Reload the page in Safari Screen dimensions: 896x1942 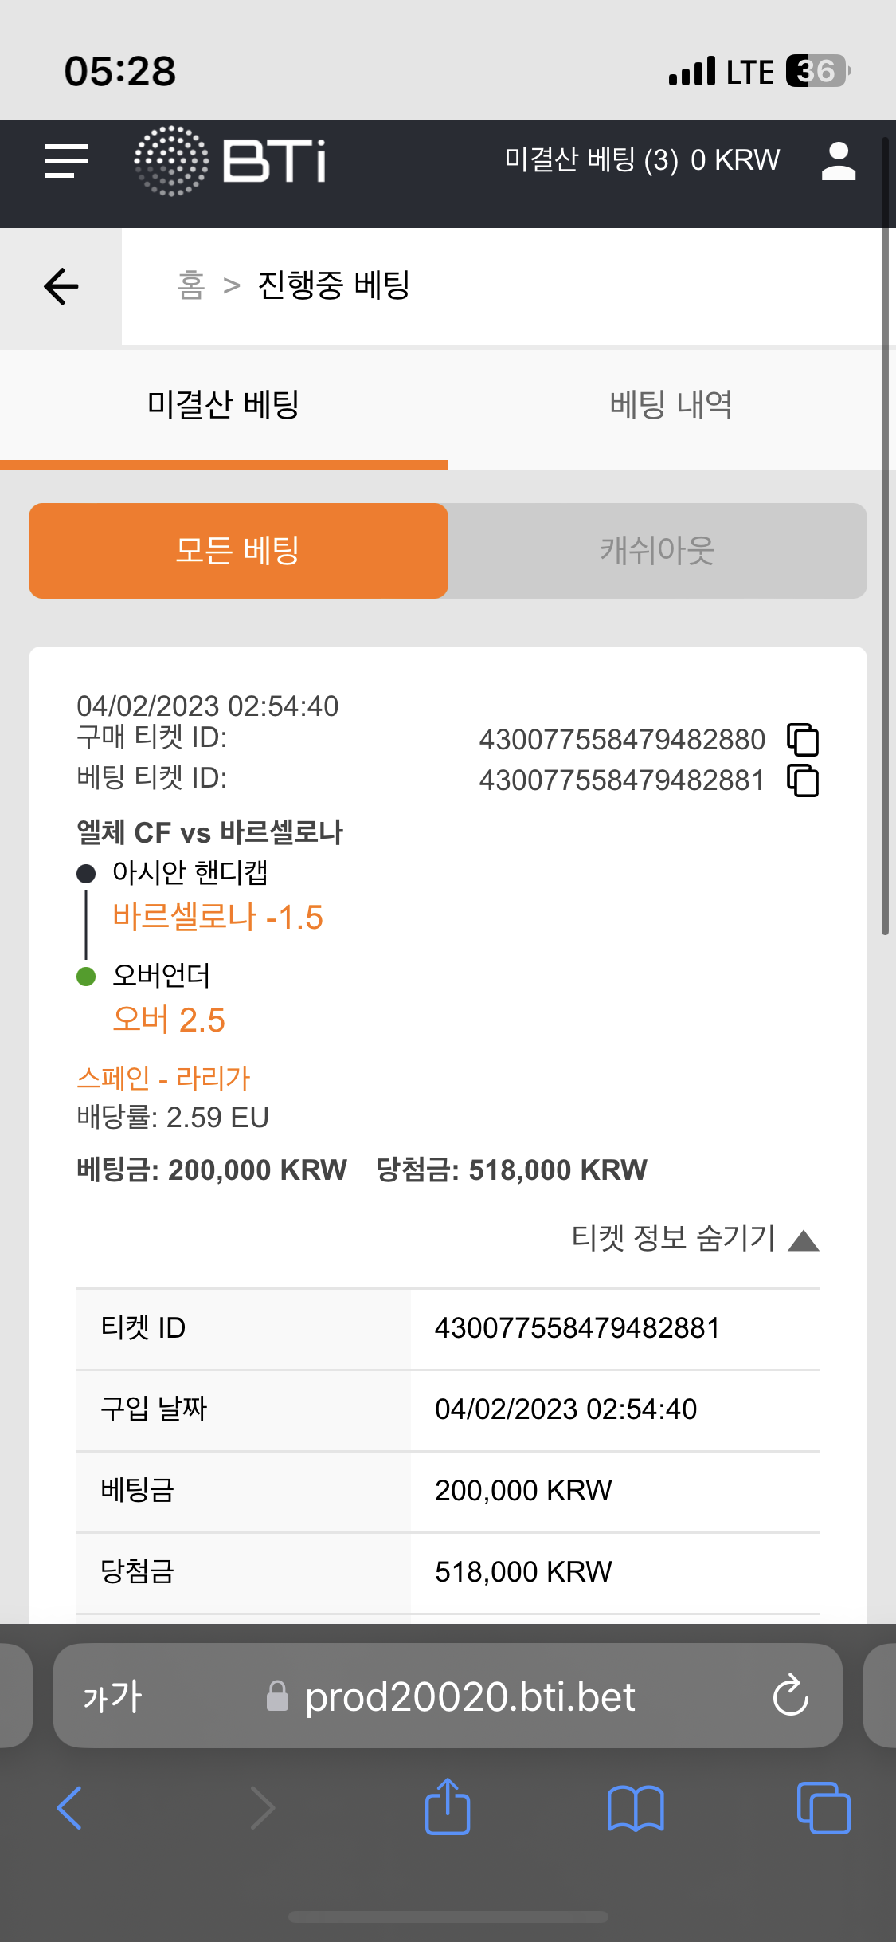point(790,1696)
